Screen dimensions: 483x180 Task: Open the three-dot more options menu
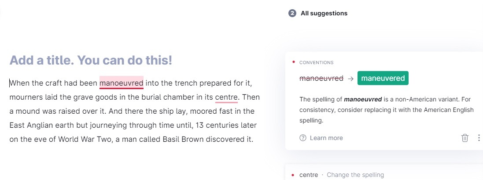pos(479,138)
